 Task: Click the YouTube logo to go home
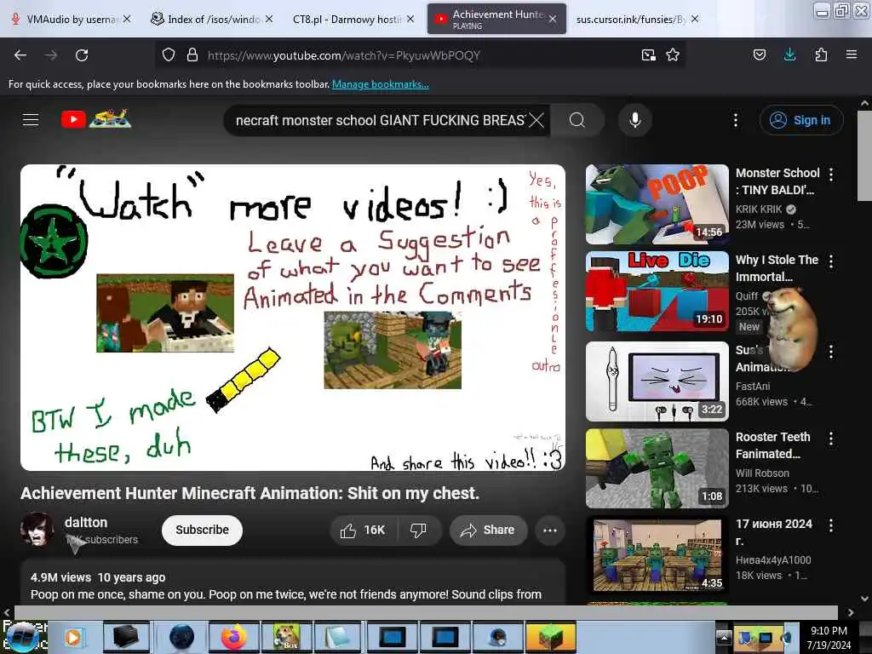[x=96, y=119]
